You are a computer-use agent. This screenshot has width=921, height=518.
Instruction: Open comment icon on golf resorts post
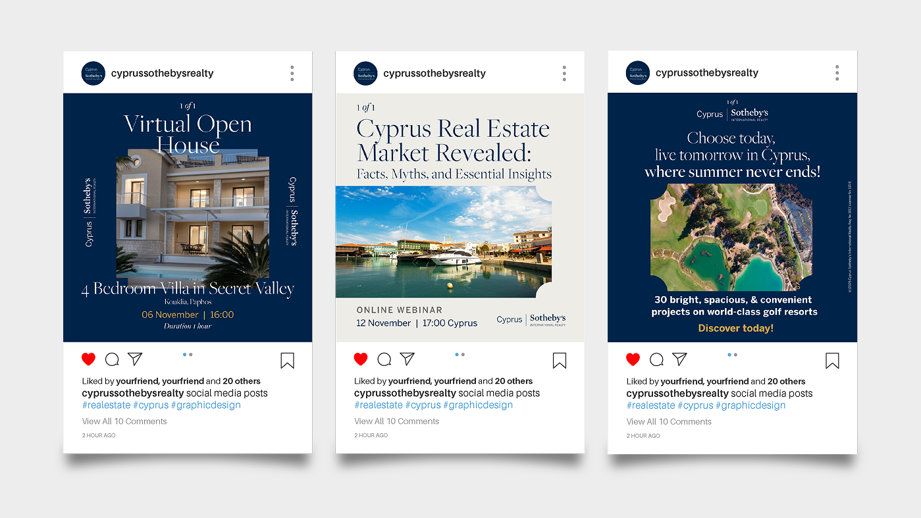click(656, 359)
